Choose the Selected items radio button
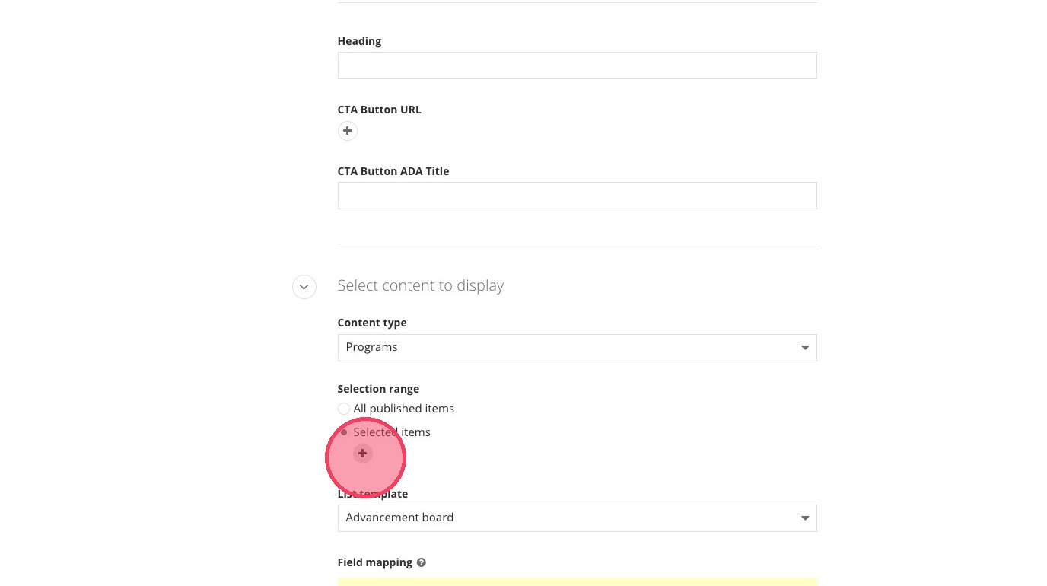The width and height of the screenshot is (1047, 586). point(344,432)
